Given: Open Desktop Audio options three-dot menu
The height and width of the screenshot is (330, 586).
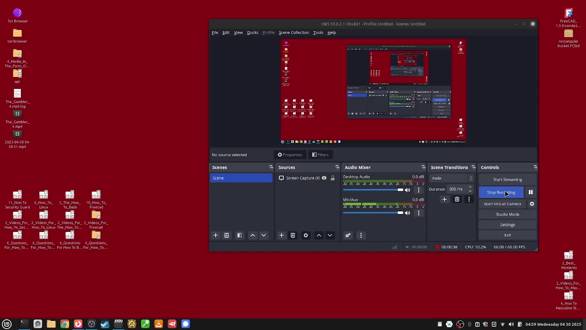Looking at the screenshot, I should pos(418,190).
